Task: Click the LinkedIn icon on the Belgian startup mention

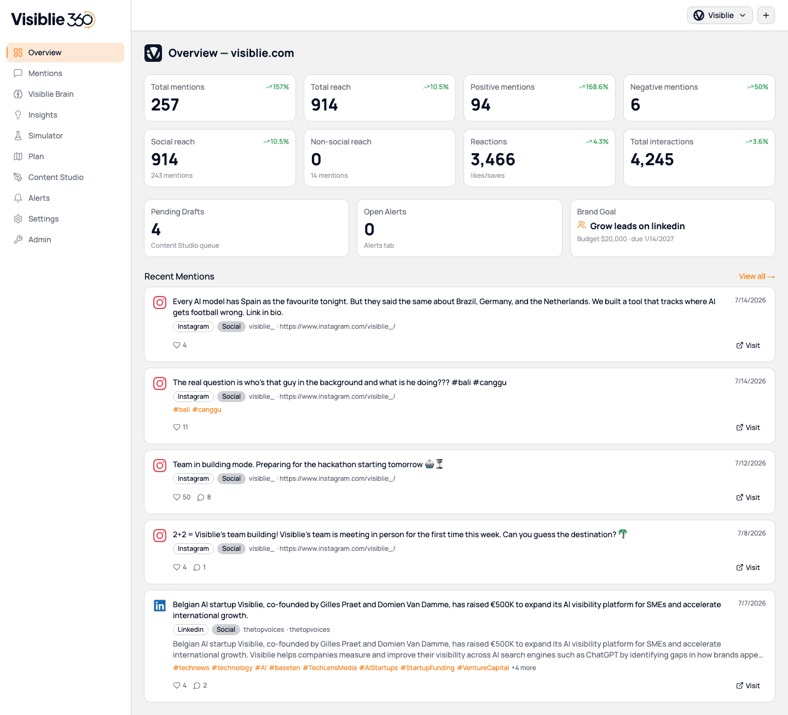Action: point(160,606)
